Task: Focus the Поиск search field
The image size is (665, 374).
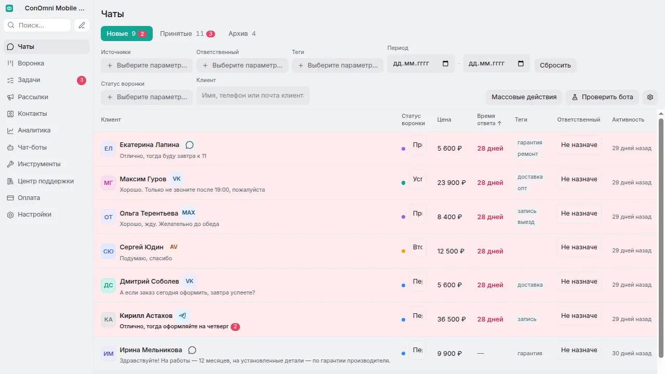Action: tap(37, 25)
